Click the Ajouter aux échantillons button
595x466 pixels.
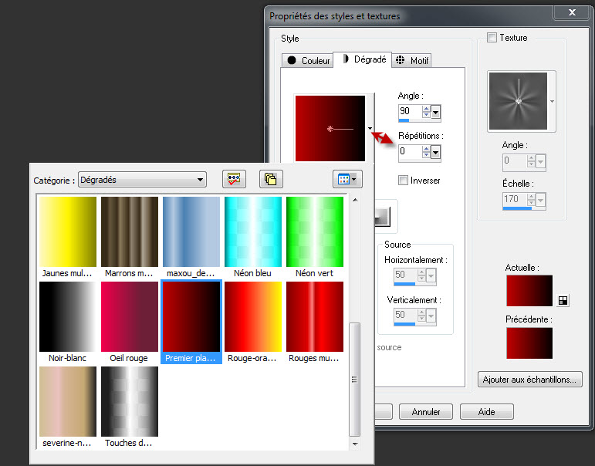tap(530, 380)
